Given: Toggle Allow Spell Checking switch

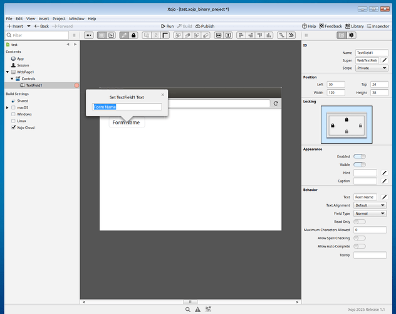Looking at the screenshot, I should (360, 238).
